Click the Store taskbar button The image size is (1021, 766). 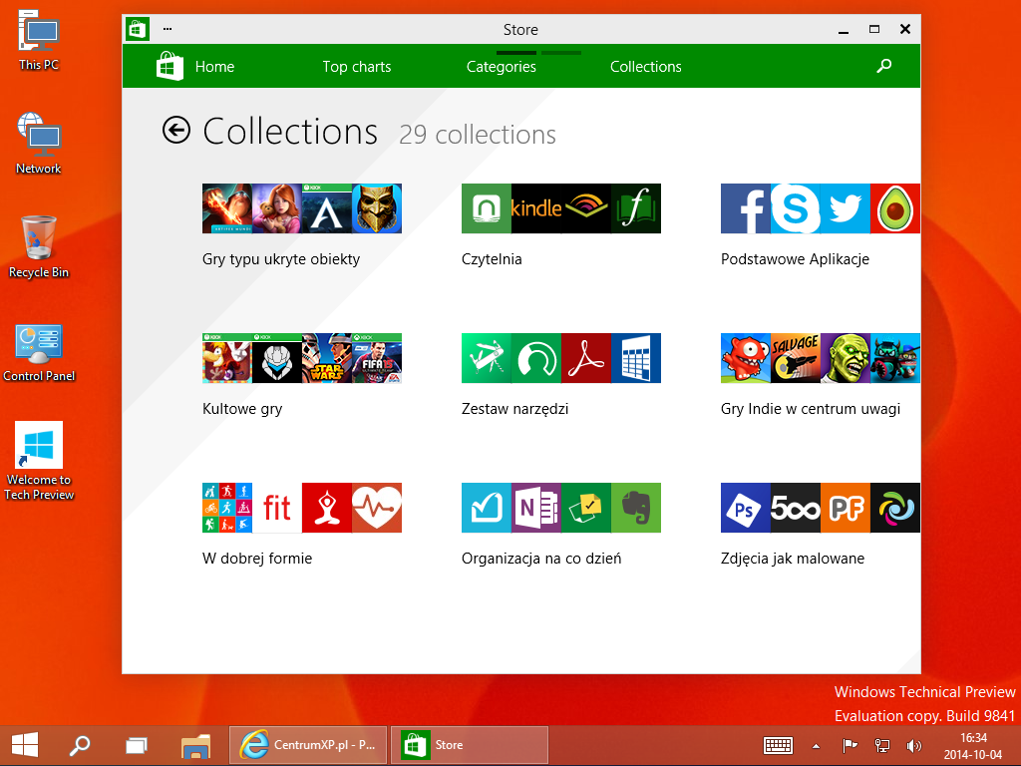(470, 745)
